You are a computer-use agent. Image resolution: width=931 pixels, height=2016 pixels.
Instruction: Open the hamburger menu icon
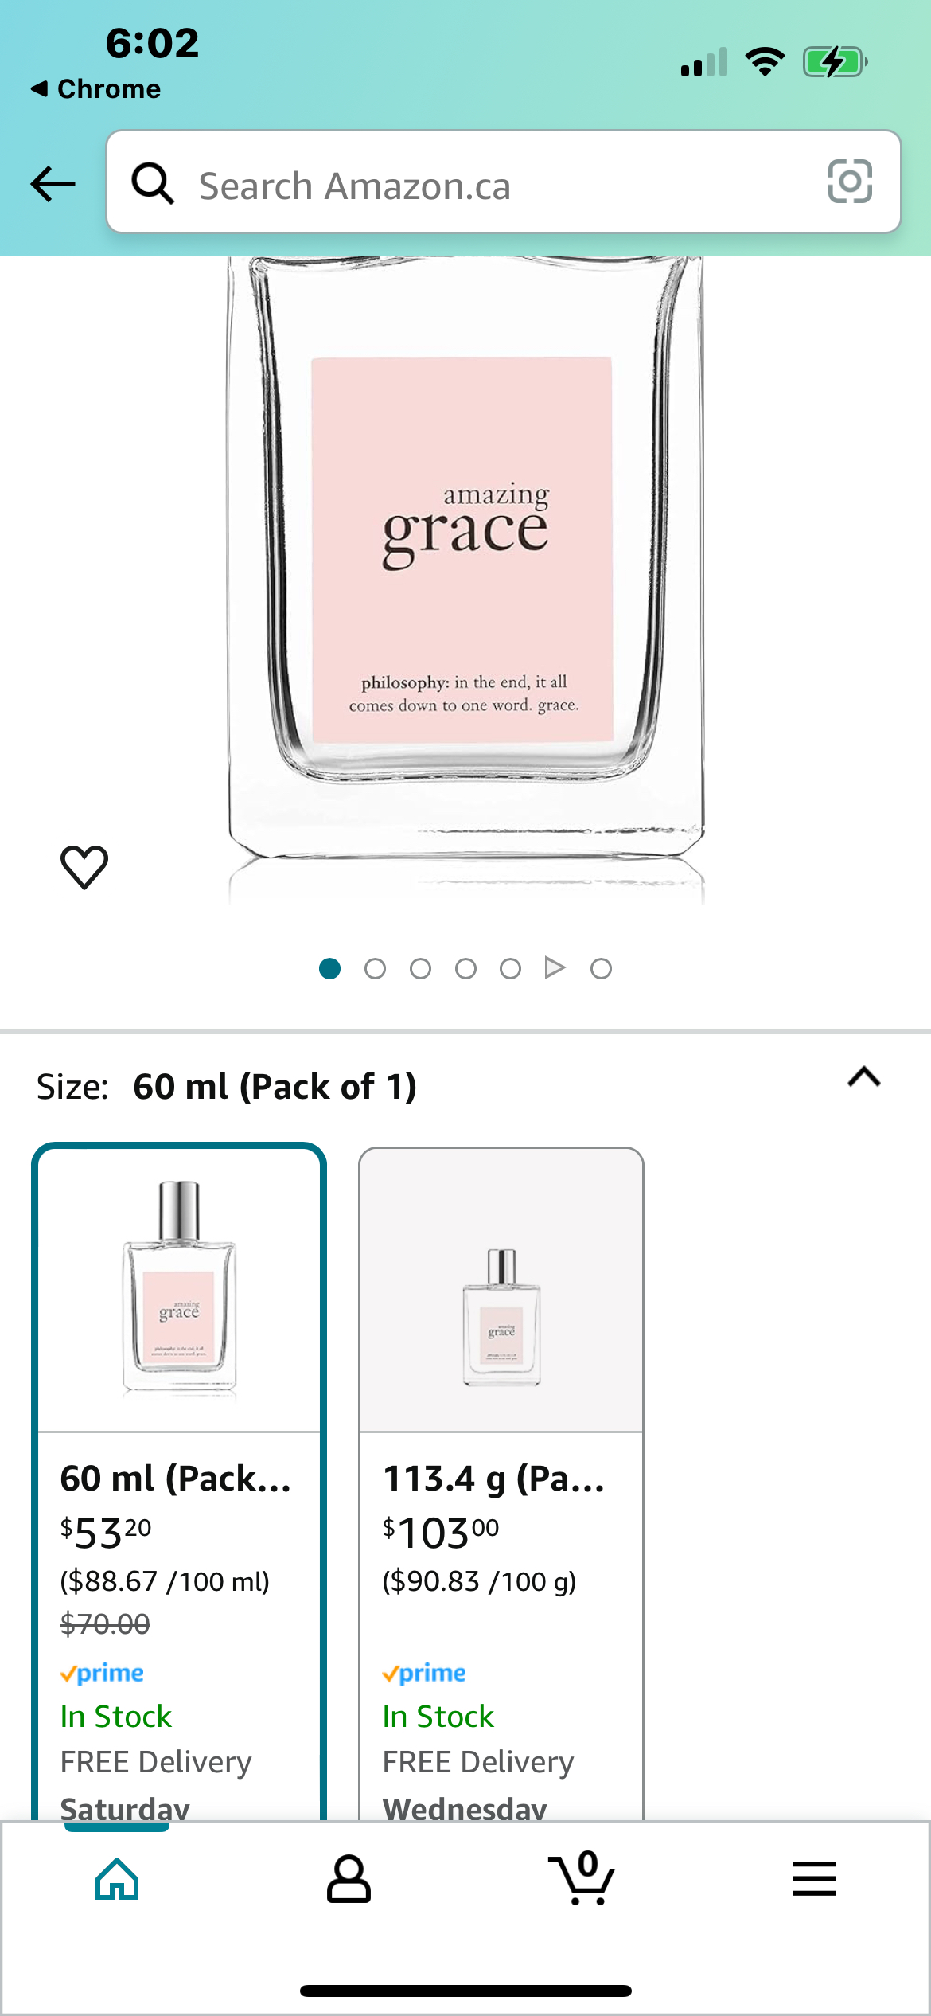click(x=814, y=1879)
